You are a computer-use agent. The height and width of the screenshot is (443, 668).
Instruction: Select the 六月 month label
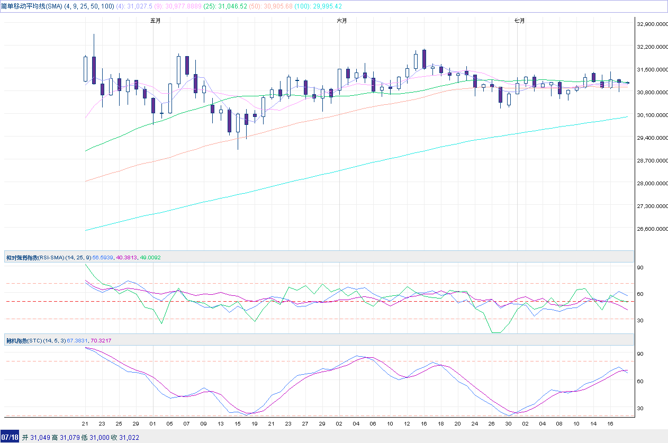[x=341, y=21]
